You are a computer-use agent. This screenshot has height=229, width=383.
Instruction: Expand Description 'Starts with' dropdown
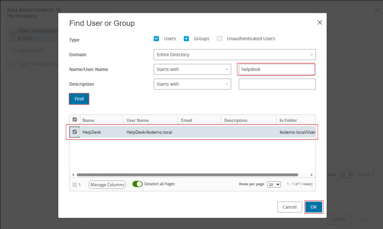click(x=192, y=84)
